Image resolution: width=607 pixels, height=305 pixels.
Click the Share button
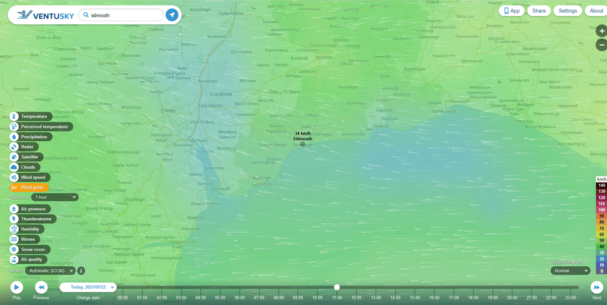click(538, 11)
